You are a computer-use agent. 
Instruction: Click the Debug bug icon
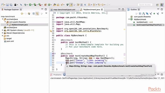pyautogui.click(x=25, y=5)
